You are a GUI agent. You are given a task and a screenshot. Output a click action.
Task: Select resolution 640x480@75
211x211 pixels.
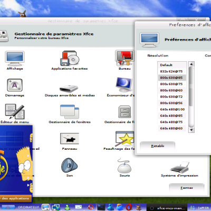[x=172, y=122]
